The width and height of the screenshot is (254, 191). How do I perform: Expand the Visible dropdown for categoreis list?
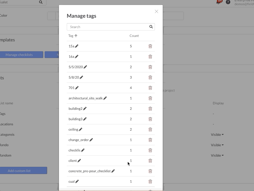[217, 135]
